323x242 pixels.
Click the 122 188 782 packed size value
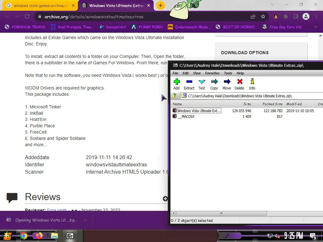(x=273, y=111)
